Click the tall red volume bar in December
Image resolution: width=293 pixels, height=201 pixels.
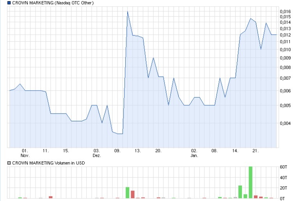(x=133, y=194)
